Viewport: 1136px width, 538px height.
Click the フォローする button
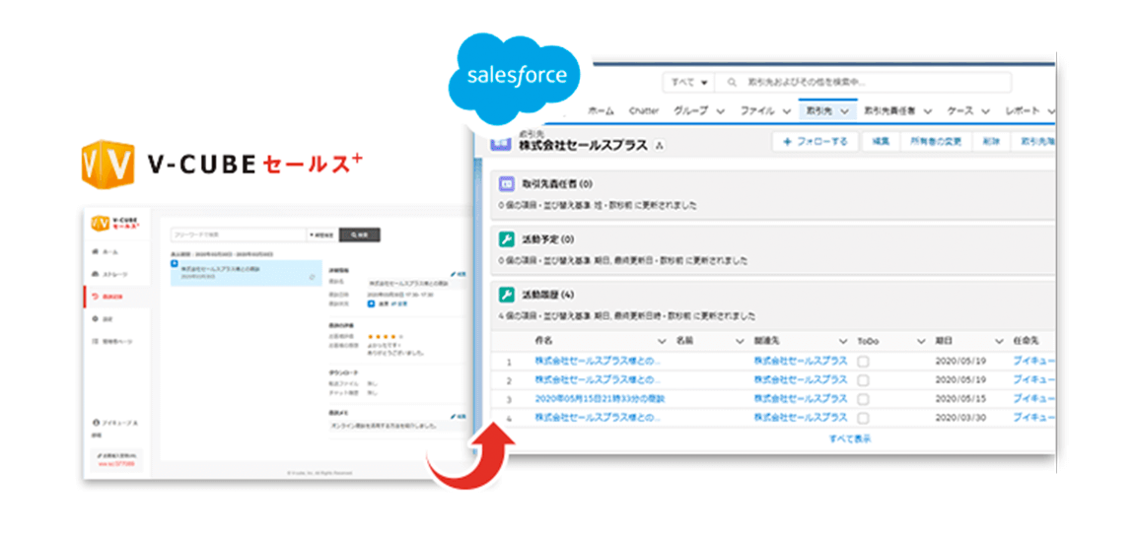[x=815, y=142]
